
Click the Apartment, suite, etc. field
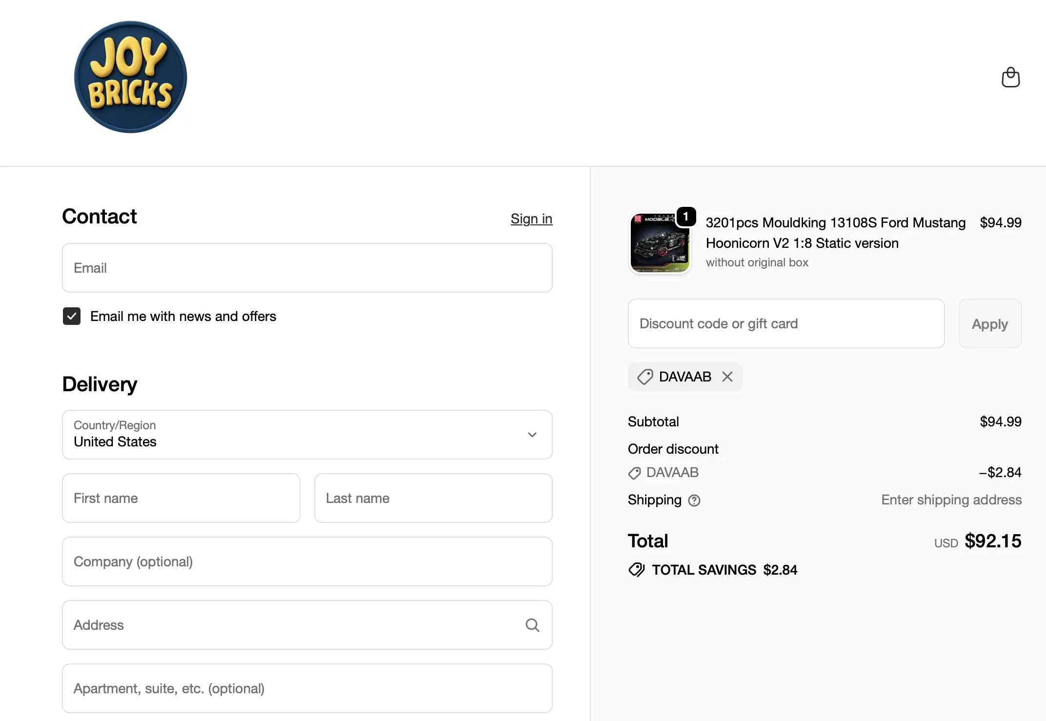coord(307,688)
